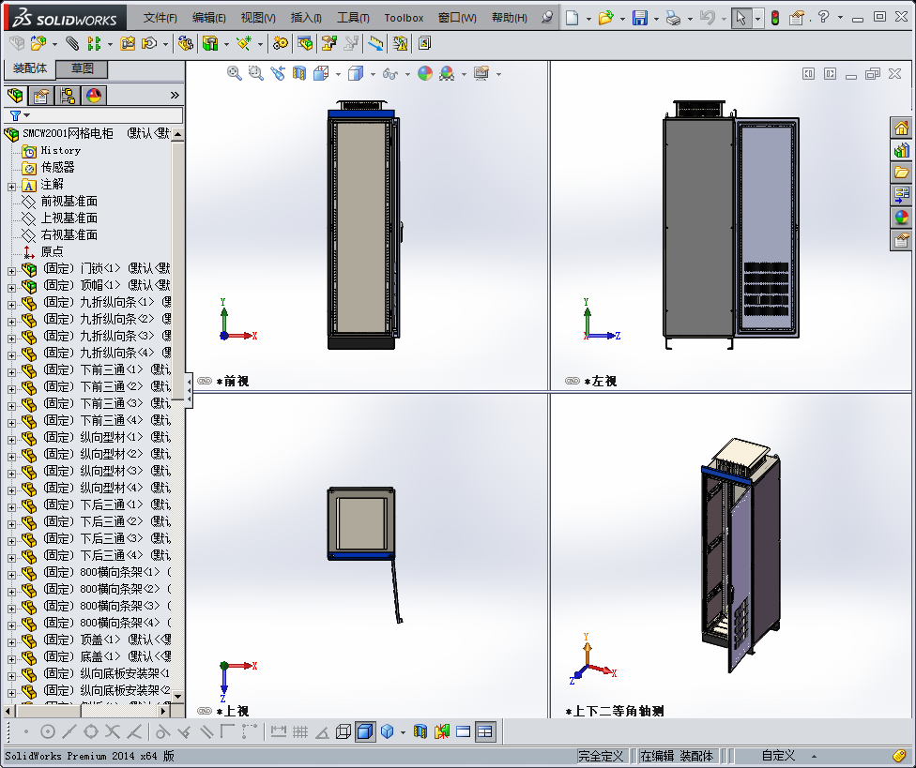Open the 编辑(E) menu
916x768 pixels.
pyautogui.click(x=209, y=18)
